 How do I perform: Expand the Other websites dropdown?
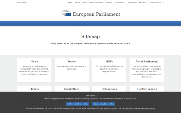157,2
